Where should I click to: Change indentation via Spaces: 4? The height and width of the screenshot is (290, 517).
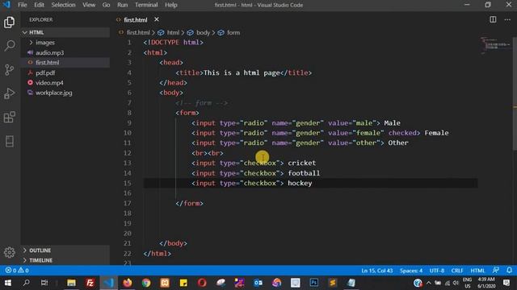[x=411, y=271]
